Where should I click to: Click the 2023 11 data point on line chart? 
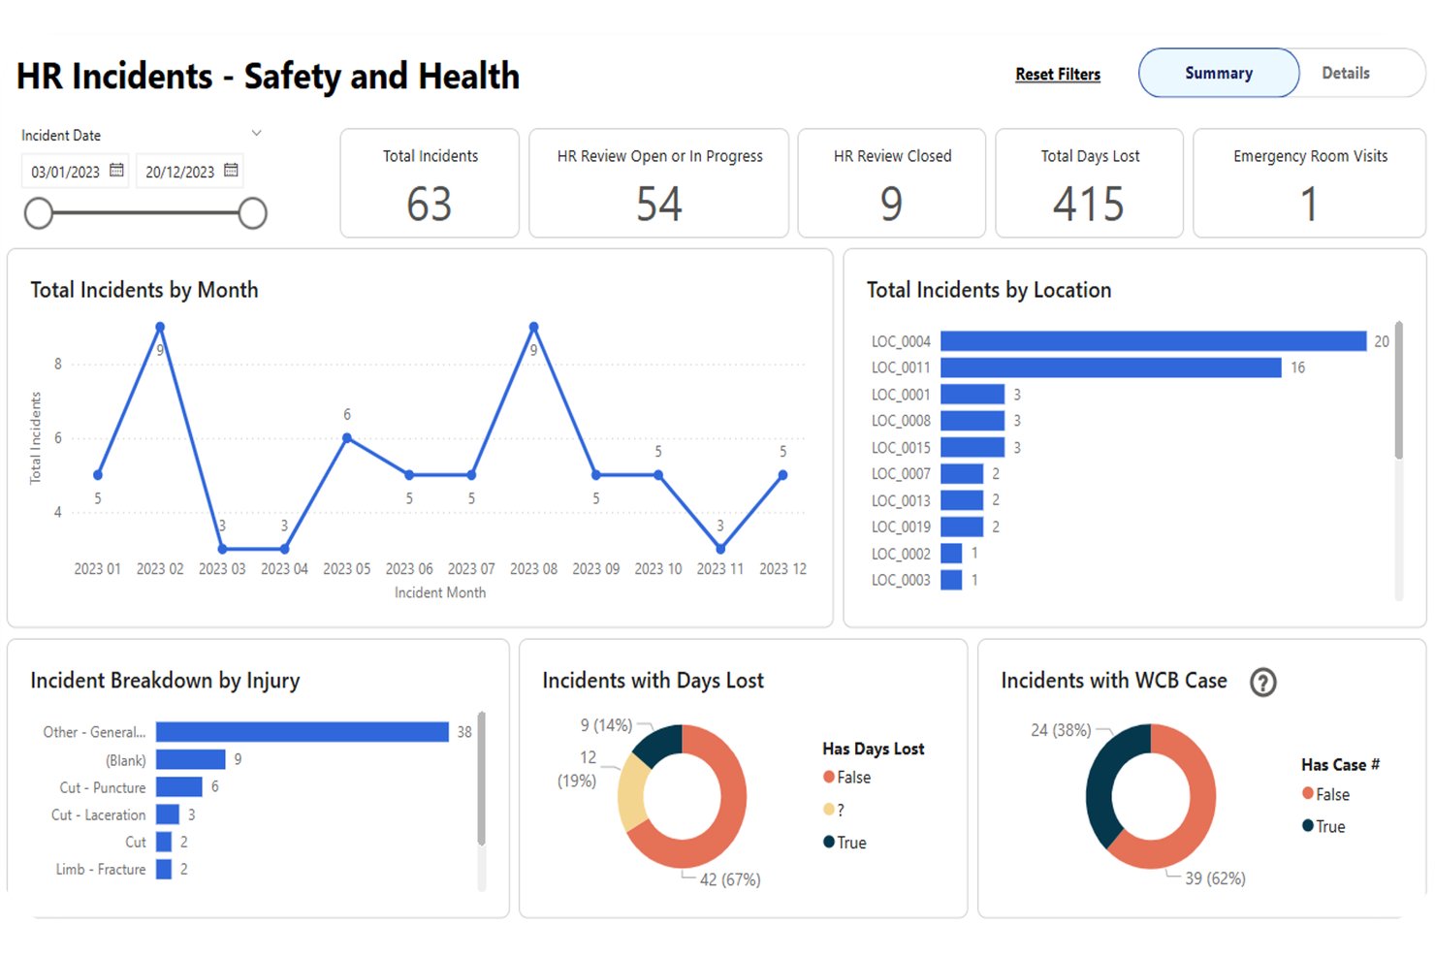(x=720, y=549)
